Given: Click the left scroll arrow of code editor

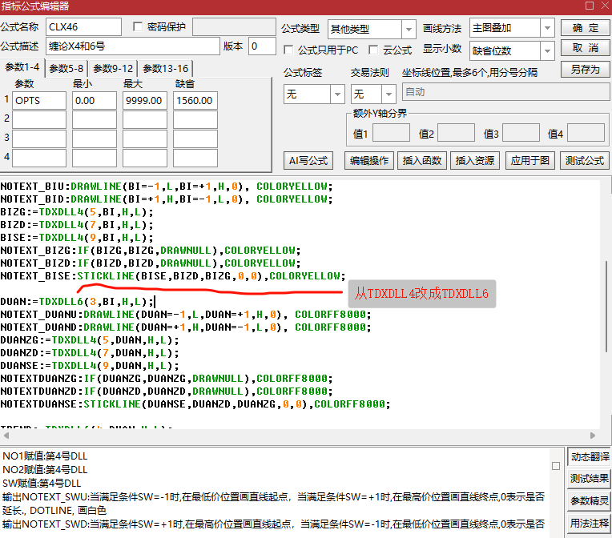Looking at the screenshot, I should click(6, 436).
